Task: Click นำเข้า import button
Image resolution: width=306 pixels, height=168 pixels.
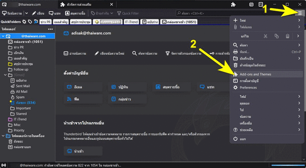Action: pos(83,151)
